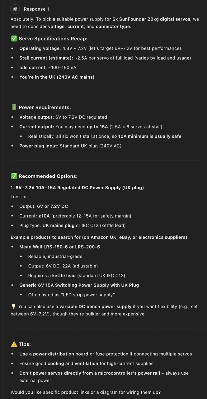
Task: Click the variable DC bench power supply text
Action: [95, 307]
